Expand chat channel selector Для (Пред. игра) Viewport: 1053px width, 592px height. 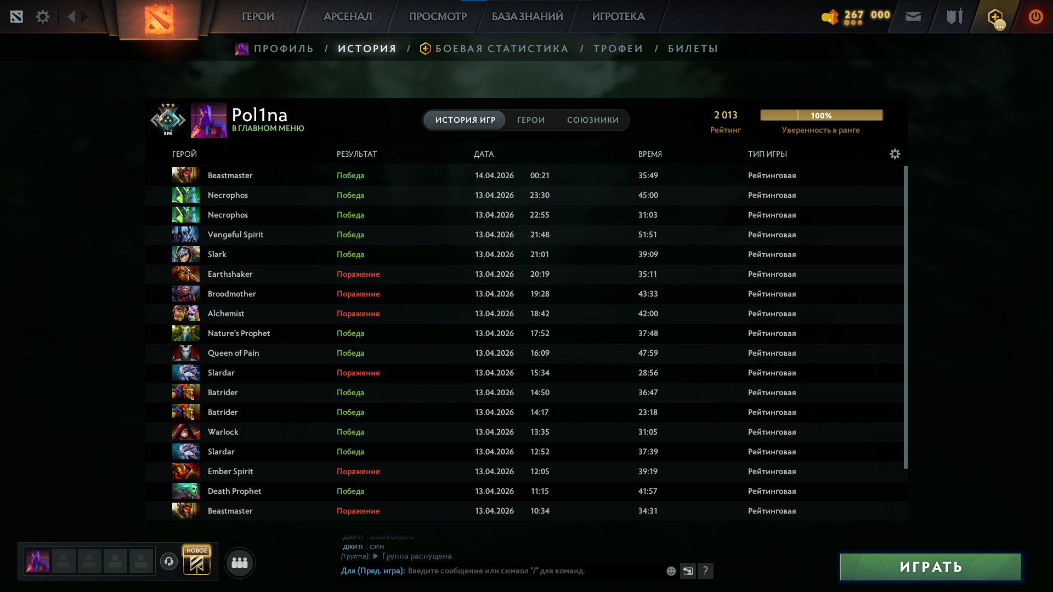373,571
